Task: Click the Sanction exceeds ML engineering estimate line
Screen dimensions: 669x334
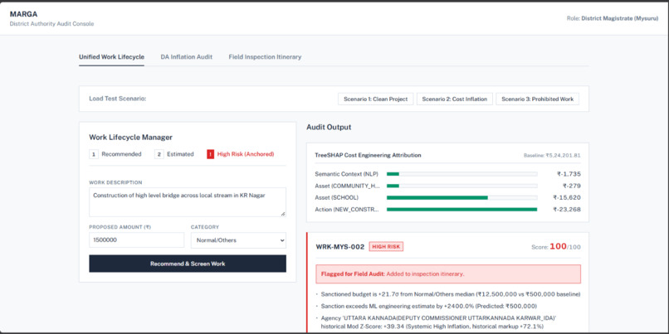Action: click(429, 307)
